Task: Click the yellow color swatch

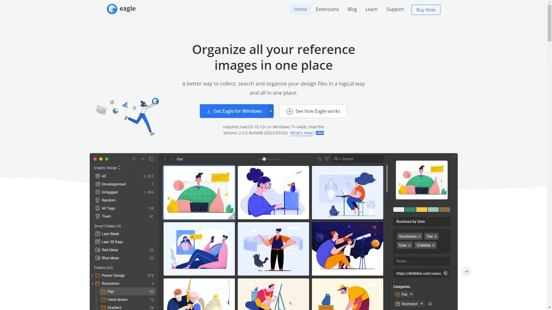Action: pyautogui.click(x=422, y=210)
